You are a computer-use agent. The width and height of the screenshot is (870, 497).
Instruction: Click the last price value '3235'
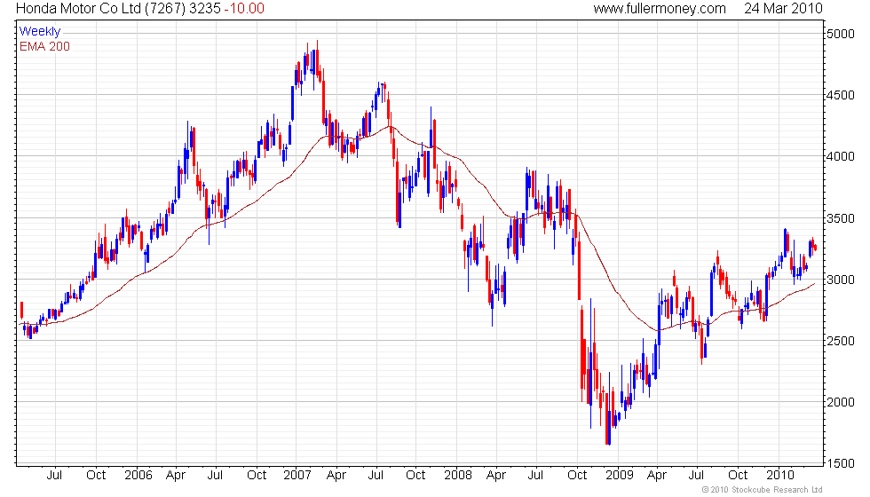coord(205,8)
